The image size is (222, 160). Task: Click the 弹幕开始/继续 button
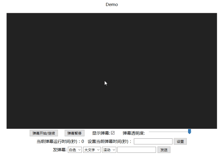(44, 133)
